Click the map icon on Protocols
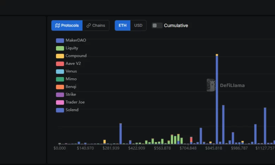This screenshot has height=165, width=275. click(57, 26)
